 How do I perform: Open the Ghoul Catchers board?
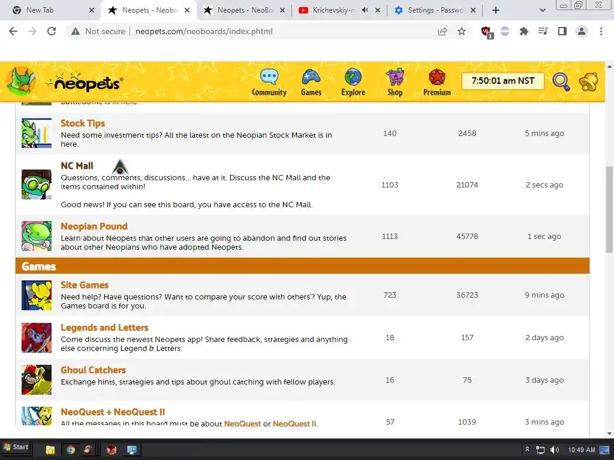tap(93, 370)
